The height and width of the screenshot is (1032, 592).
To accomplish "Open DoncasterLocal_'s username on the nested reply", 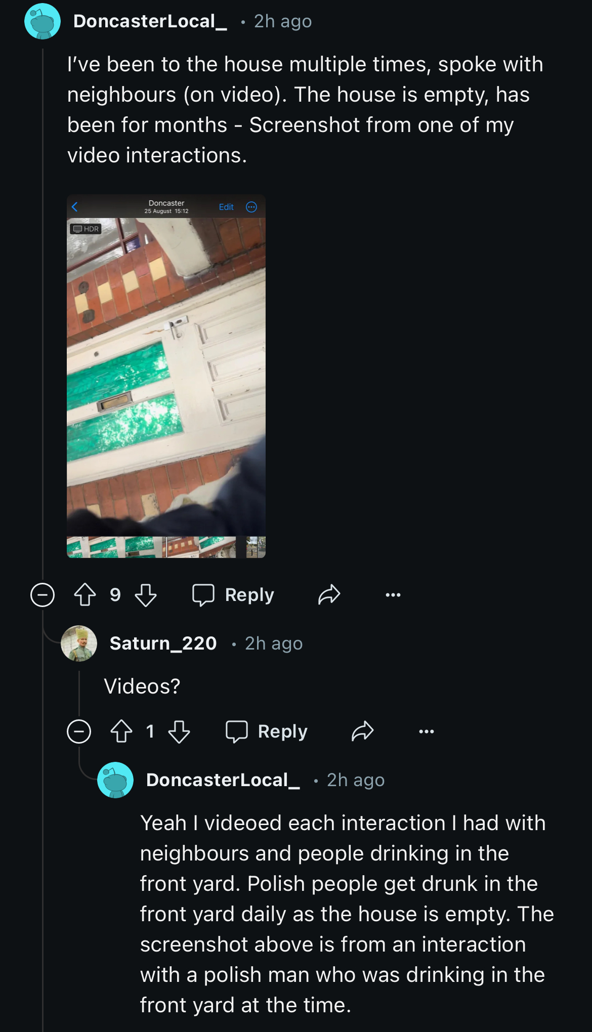I will click(223, 780).
